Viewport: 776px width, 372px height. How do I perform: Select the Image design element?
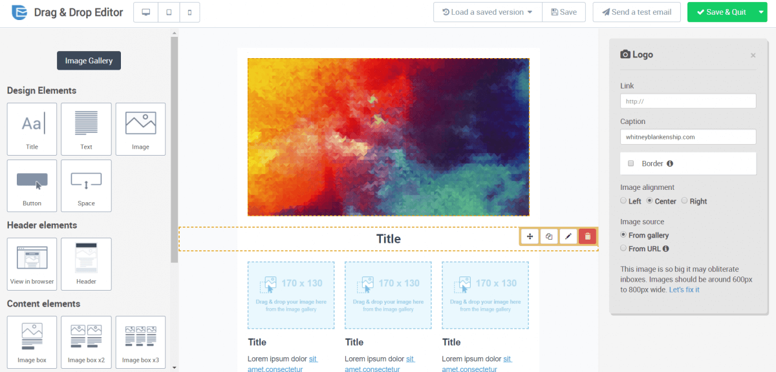click(140, 129)
